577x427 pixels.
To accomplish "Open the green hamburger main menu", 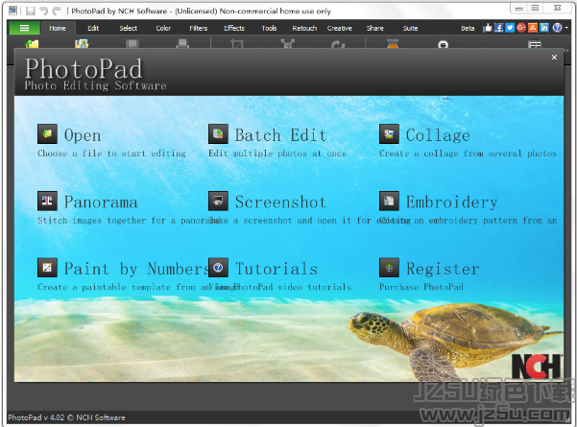I will 24,28.
